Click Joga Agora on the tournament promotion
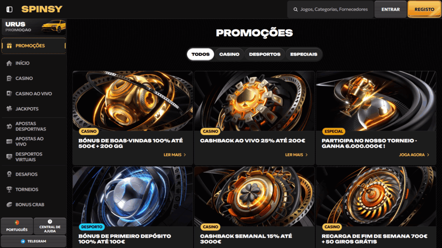The image size is (442, 248). [x=414, y=155]
